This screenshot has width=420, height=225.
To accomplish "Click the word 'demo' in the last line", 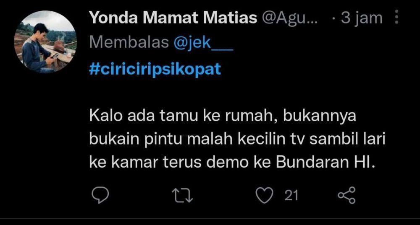I will coord(228,162).
